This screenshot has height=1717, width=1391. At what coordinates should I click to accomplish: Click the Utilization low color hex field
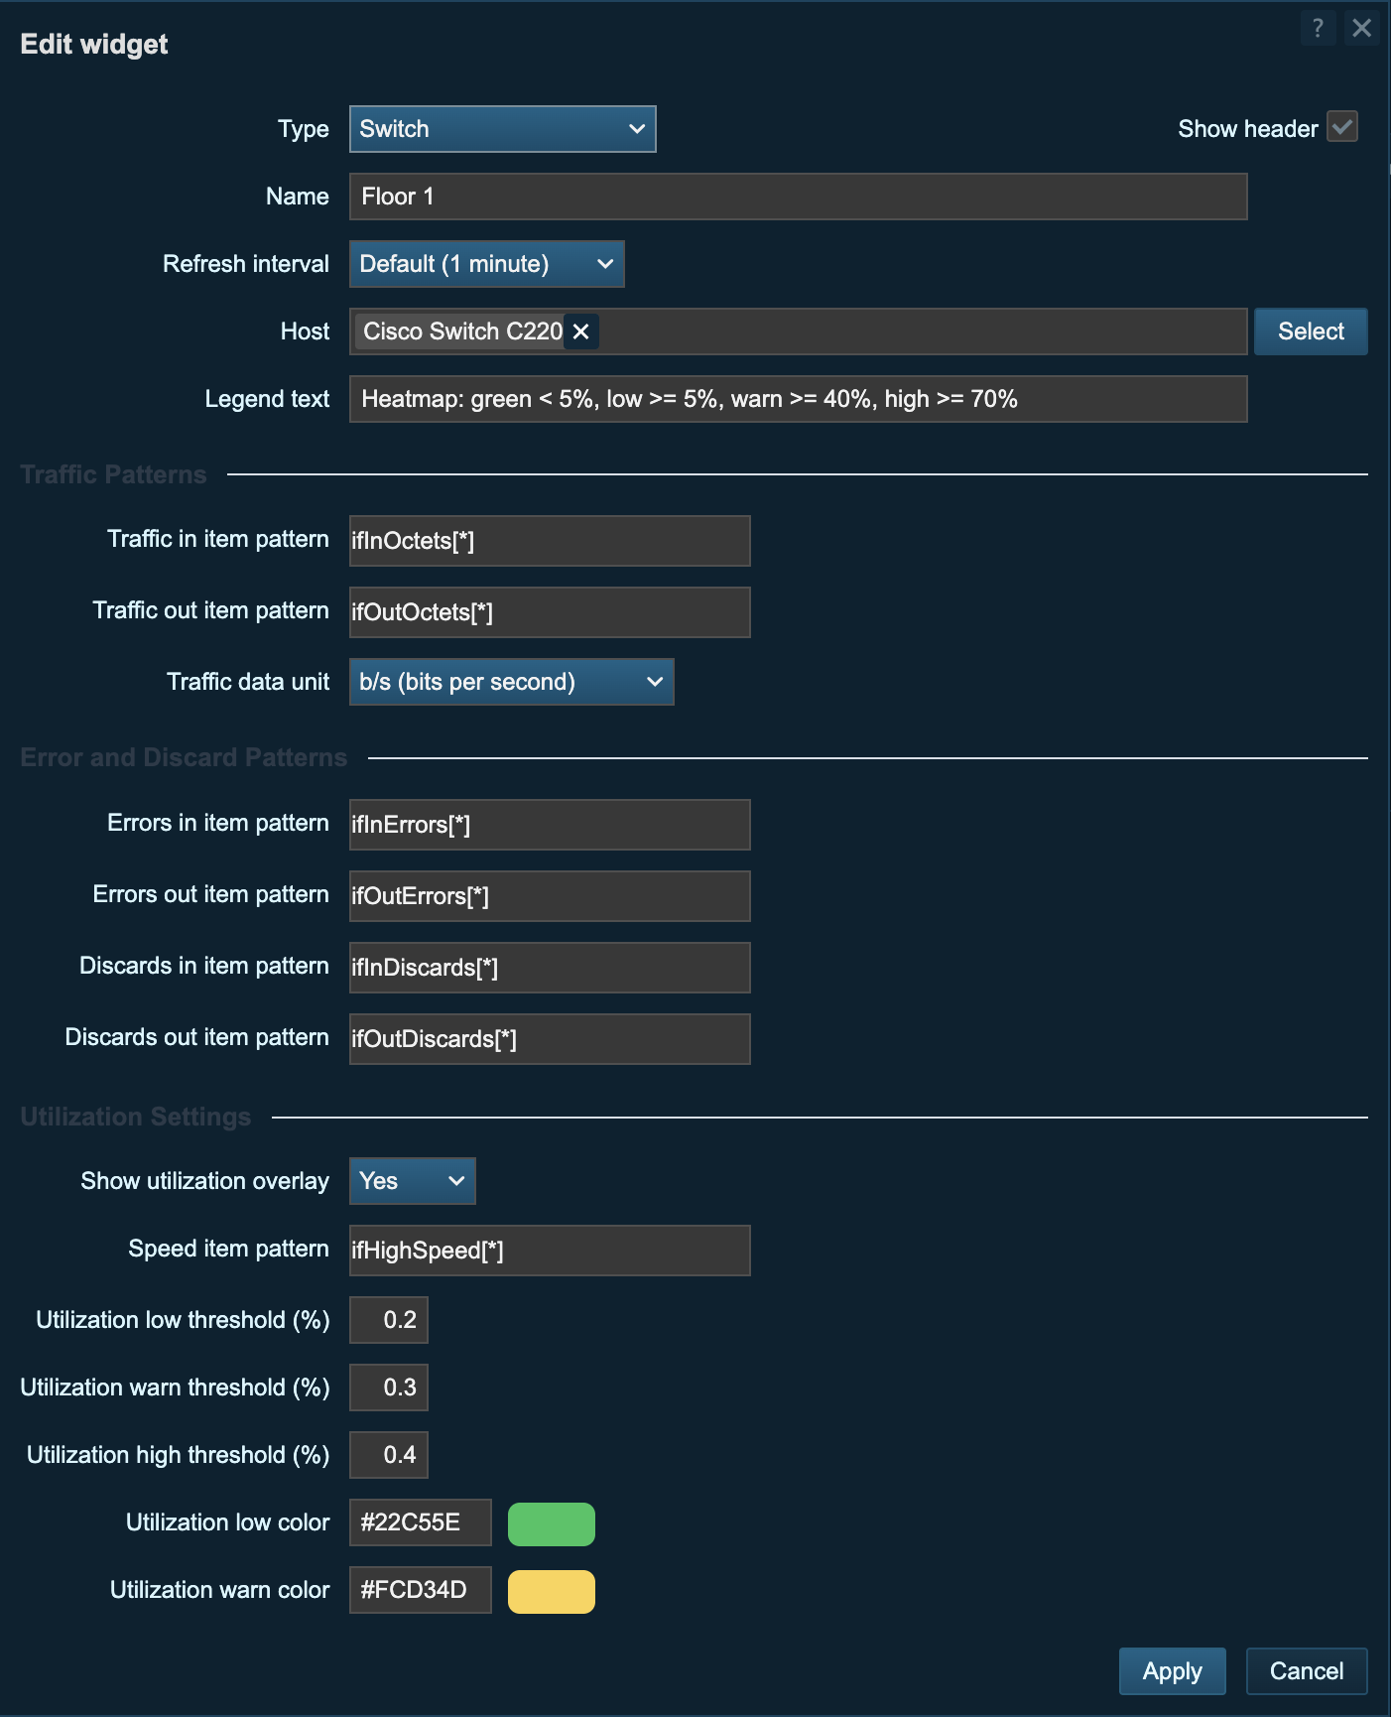(x=420, y=1522)
